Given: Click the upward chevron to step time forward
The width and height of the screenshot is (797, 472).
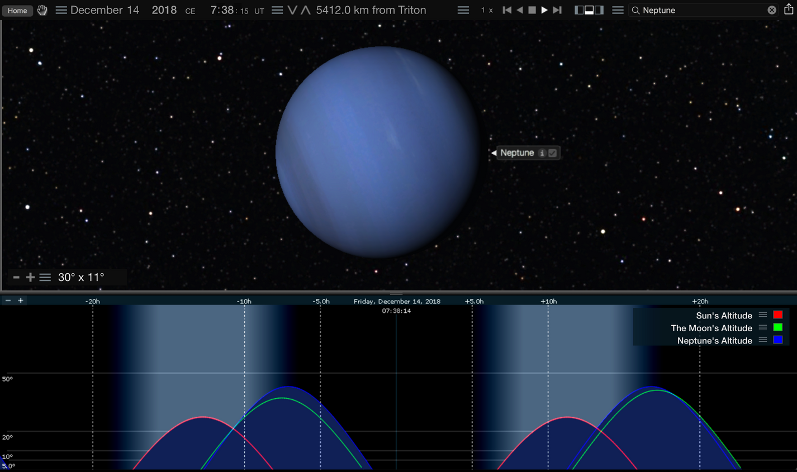Looking at the screenshot, I should (x=305, y=9).
